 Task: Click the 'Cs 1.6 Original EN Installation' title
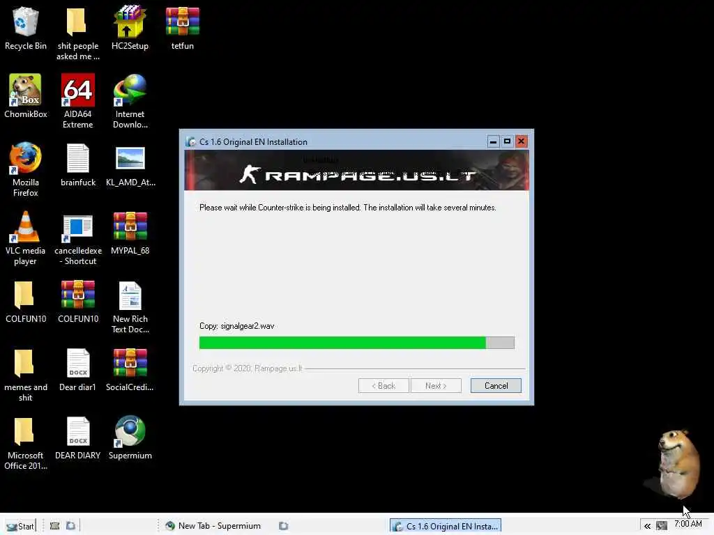(253, 142)
